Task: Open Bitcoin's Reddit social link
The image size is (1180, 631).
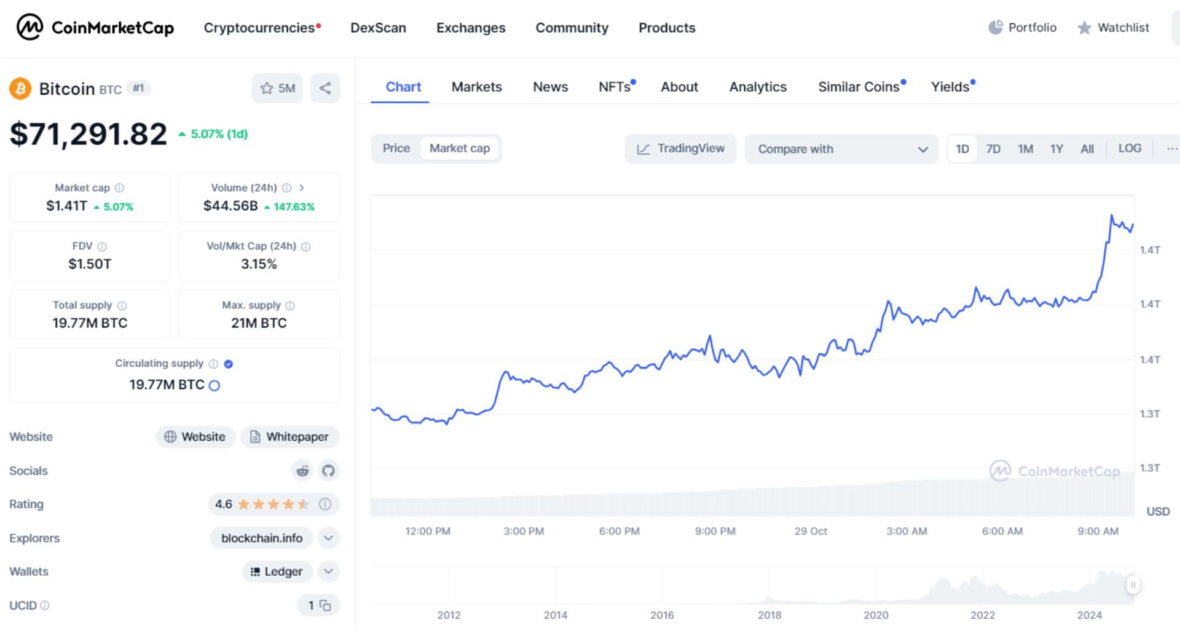Action: [302, 471]
